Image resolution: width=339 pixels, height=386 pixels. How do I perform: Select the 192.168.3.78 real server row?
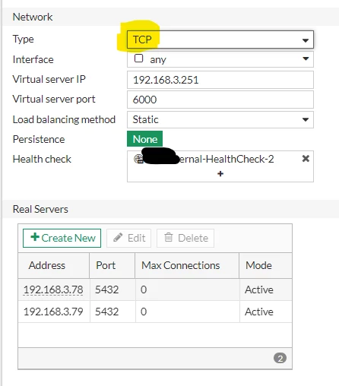pos(155,289)
